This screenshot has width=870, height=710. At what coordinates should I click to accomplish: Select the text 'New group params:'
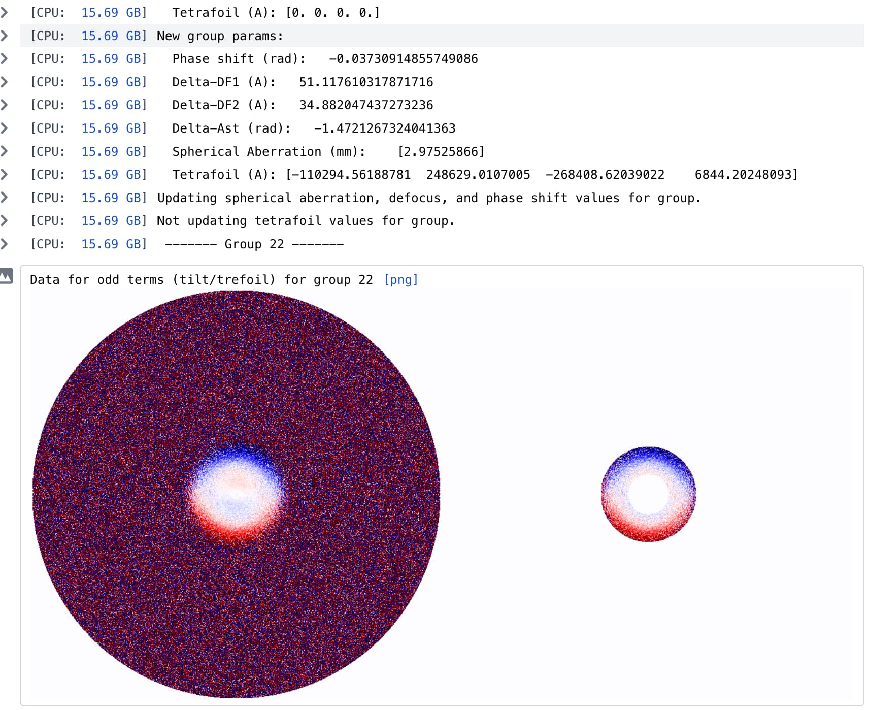tap(220, 36)
